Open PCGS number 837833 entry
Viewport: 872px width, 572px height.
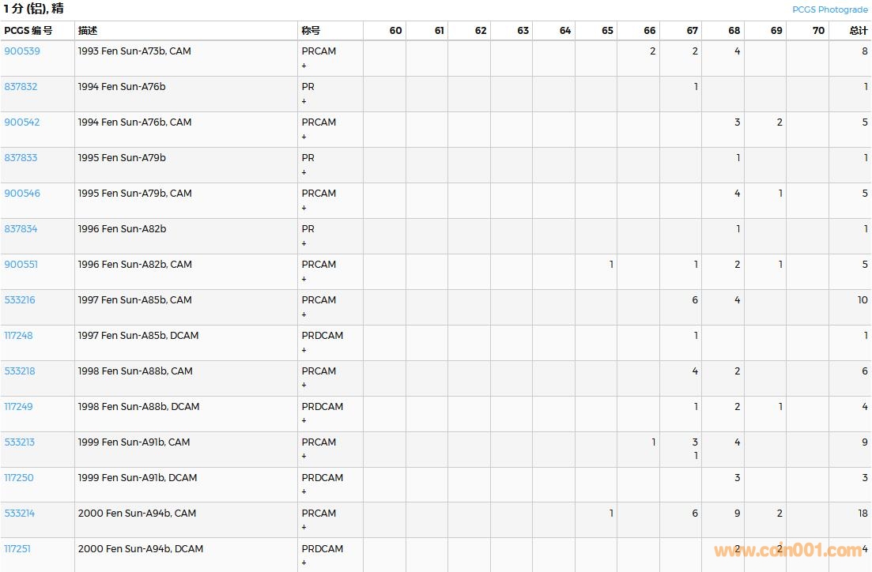point(21,158)
